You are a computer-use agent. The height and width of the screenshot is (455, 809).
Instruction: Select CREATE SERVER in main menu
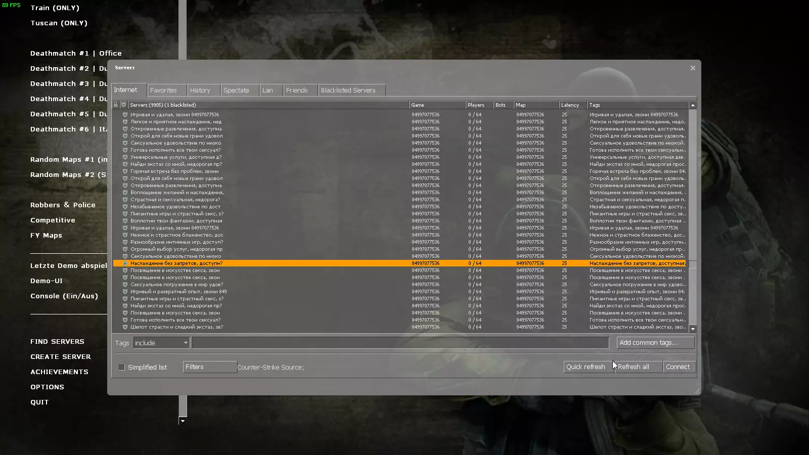(x=61, y=357)
